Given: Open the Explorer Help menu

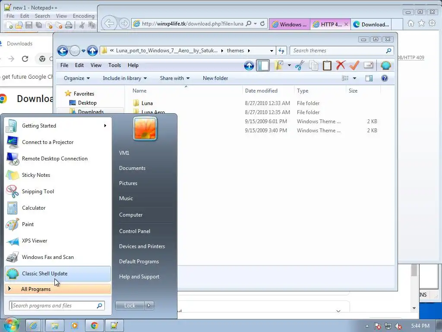Looking at the screenshot, I should pyautogui.click(x=133, y=65).
